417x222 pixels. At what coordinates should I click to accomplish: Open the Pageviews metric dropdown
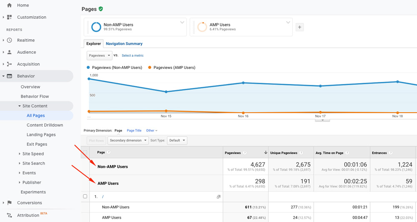tap(100, 55)
